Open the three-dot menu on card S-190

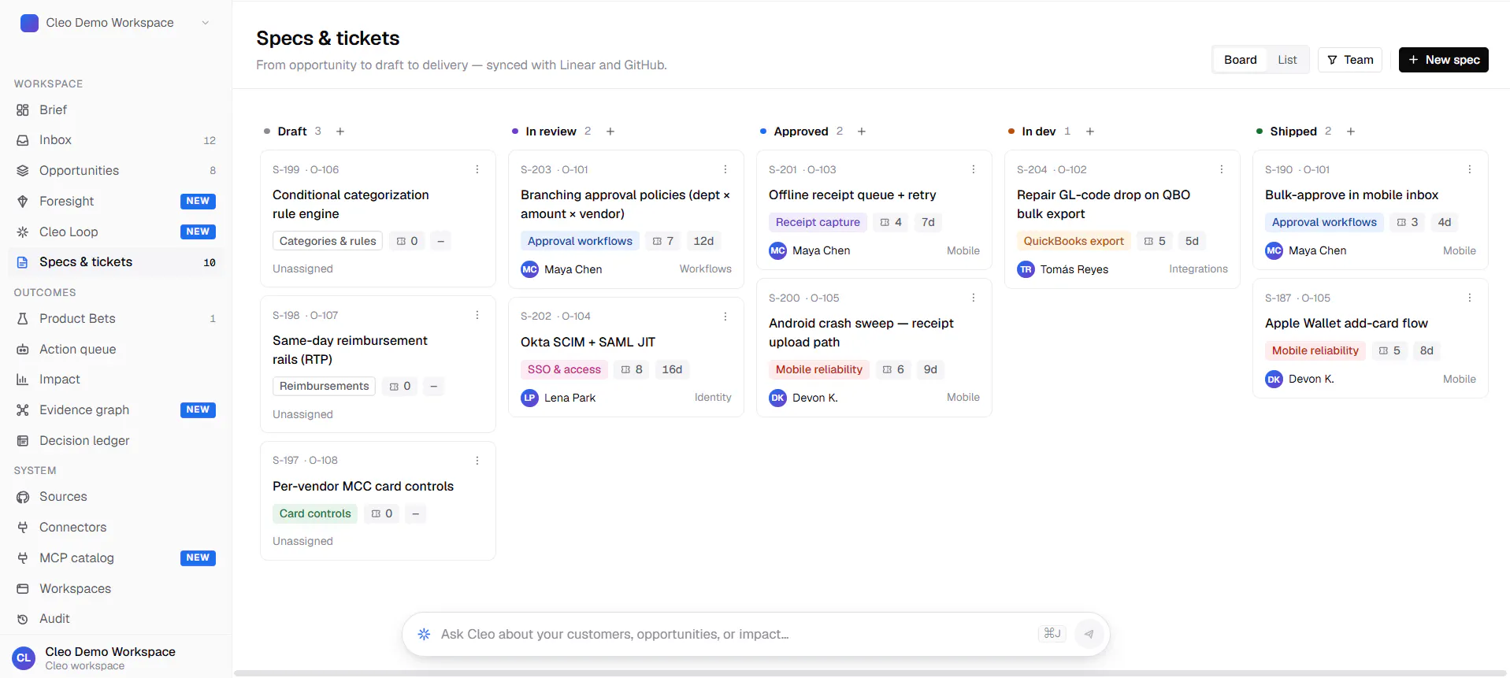(1470, 169)
